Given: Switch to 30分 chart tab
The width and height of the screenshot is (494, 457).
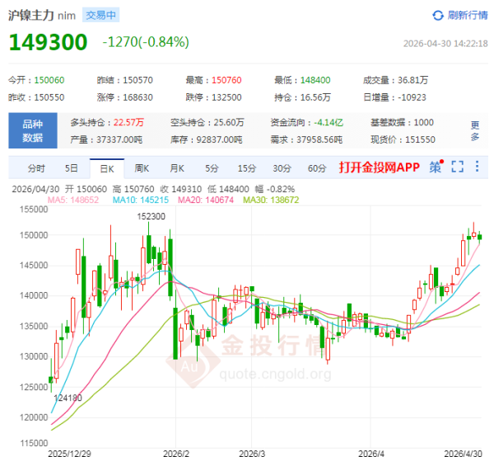Looking at the screenshot, I should point(282,168).
